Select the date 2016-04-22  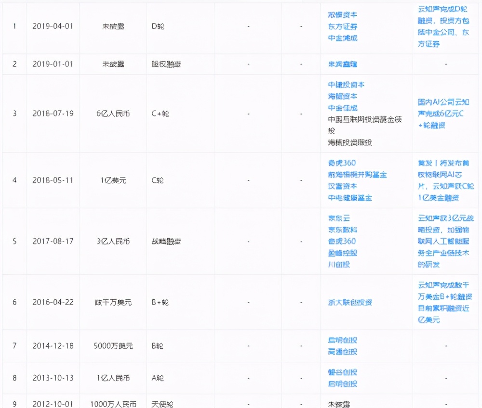tap(53, 303)
